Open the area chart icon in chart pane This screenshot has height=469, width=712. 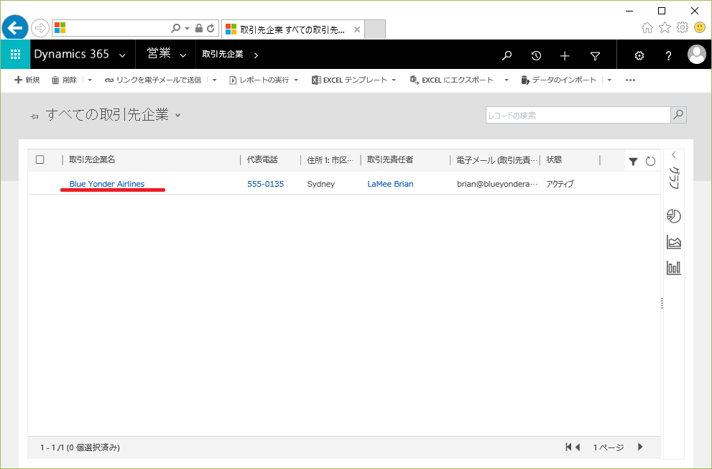674,242
